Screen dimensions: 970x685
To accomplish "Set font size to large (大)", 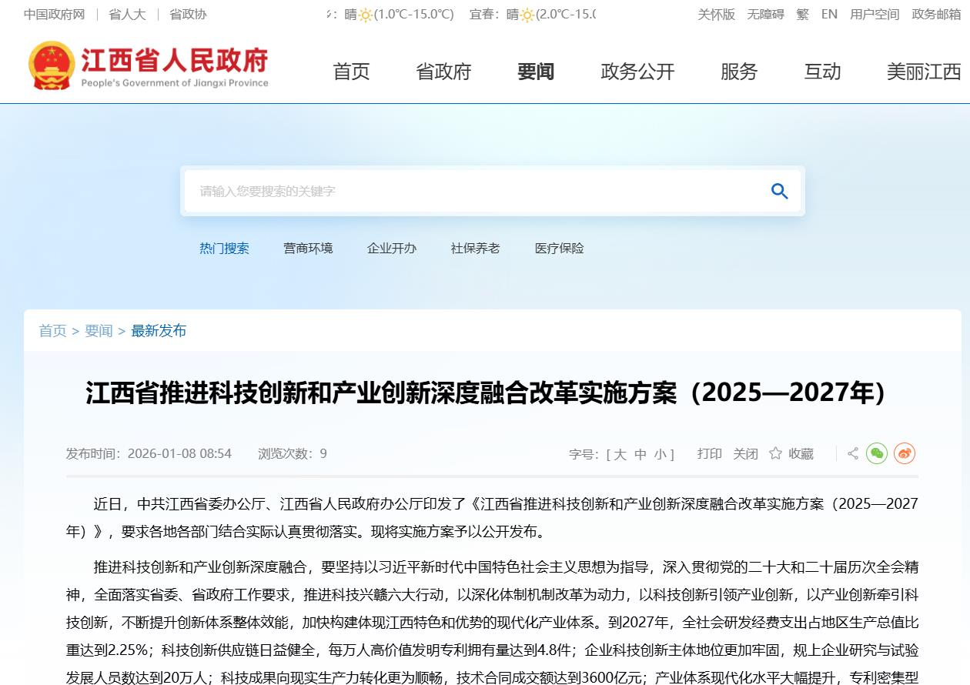I will coord(620,454).
